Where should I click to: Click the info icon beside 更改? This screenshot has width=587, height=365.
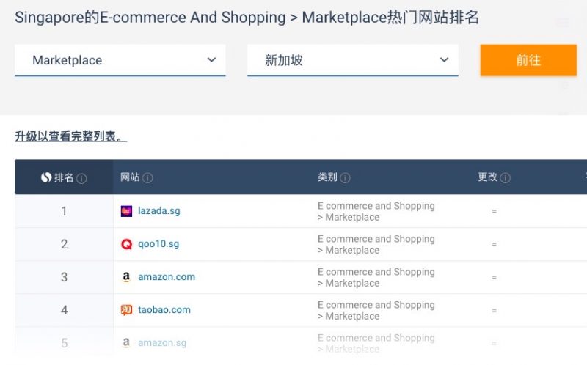[505, 178]
